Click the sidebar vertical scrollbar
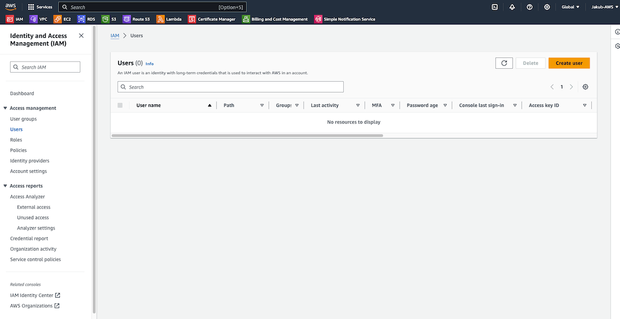 click(x=94, y=169)
